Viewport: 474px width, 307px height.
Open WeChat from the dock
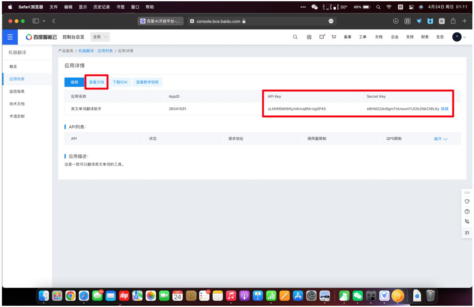coord(358,296)
